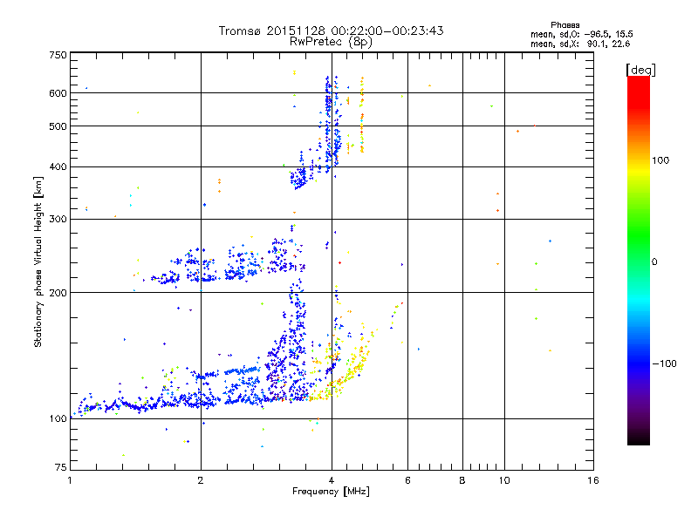
Task: Click the plot title 'Tromsø 20151128 00:22:00-00:23:43'
Action: click(x=331, y=31)
